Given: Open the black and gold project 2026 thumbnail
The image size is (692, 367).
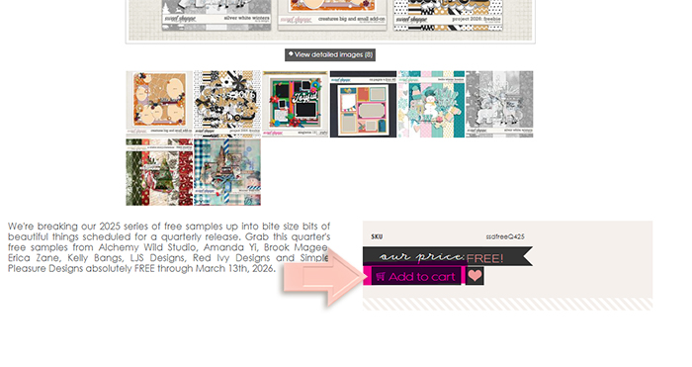Looking at the screenshot, I should [227, 104].
